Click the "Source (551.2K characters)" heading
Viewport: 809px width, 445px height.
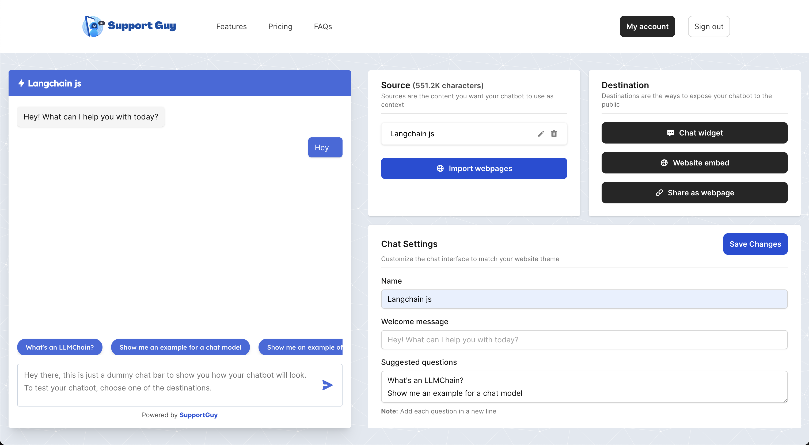(432, 85)
